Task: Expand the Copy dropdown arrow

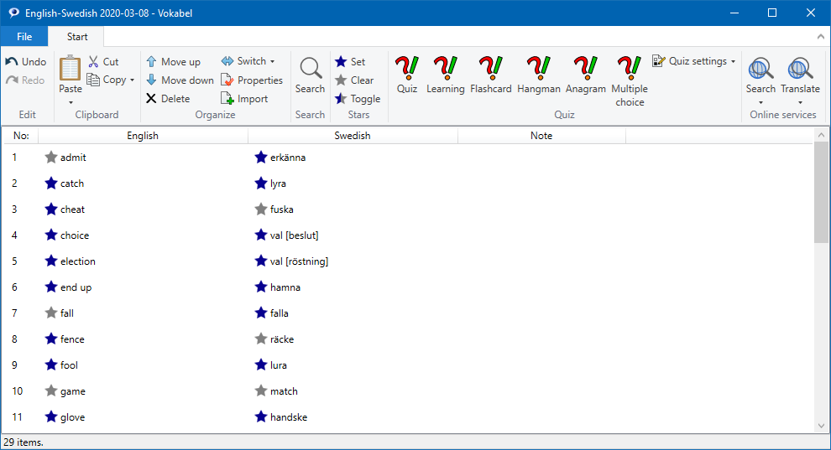Action: pos(132,80)
